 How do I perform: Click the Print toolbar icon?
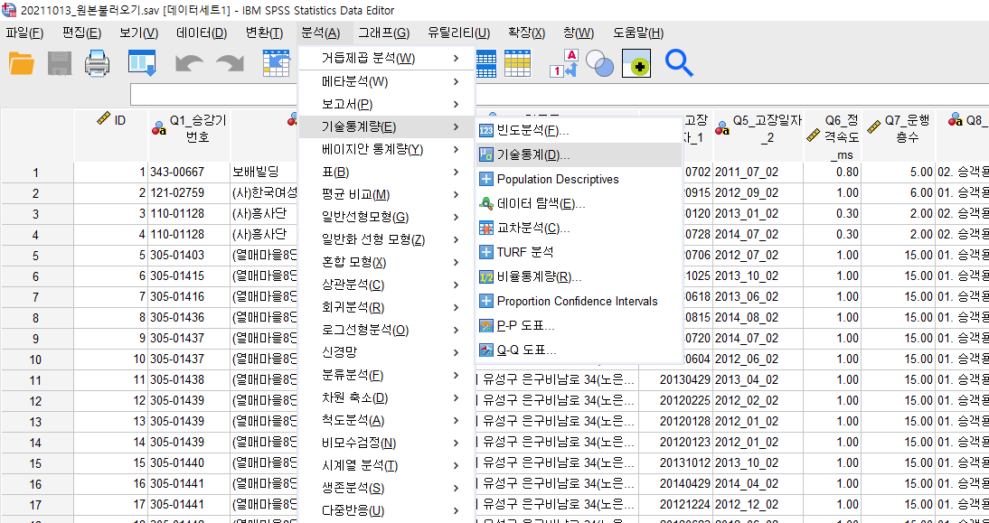98,63
